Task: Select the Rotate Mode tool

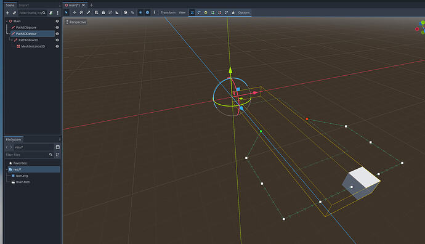Action: click(81, 12)
